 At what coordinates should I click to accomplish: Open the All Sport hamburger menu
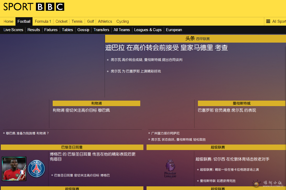click(276, 21)
